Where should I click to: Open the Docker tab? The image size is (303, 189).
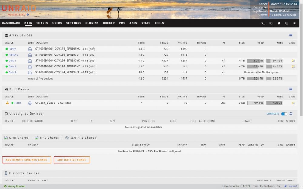coord(109,23)
